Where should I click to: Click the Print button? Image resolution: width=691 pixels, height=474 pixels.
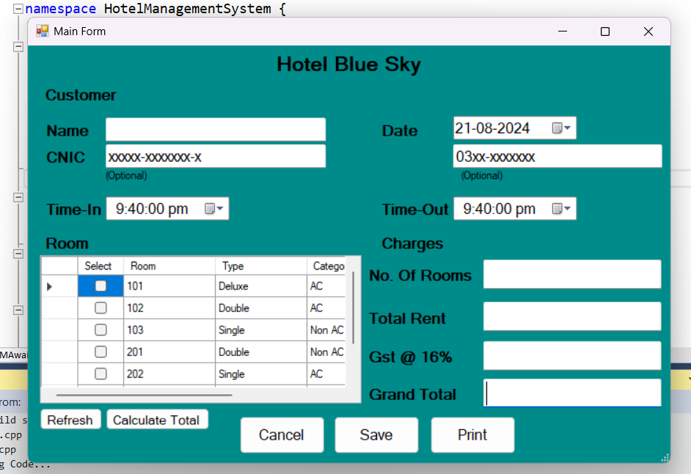click(x=472, y=435)
